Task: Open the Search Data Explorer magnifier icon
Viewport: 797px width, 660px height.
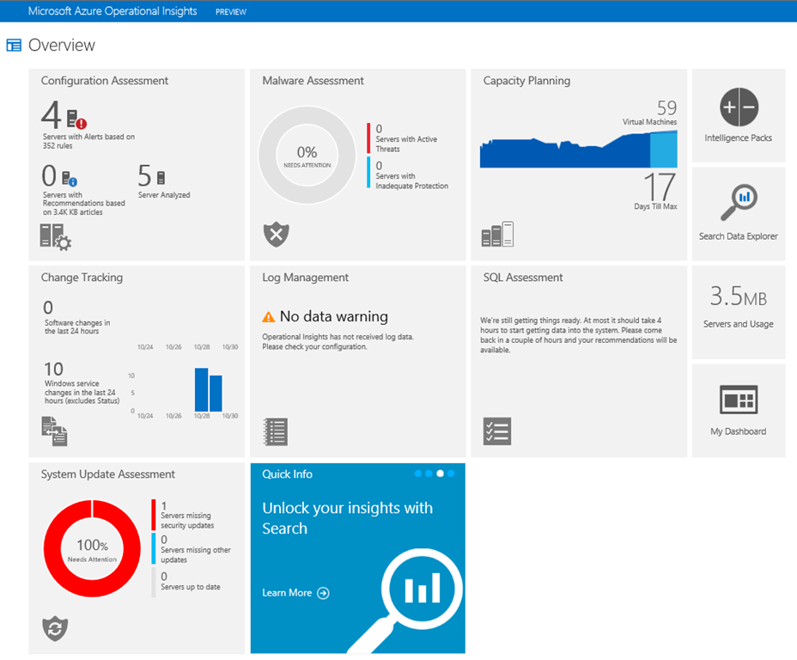Action: [739, 202]
